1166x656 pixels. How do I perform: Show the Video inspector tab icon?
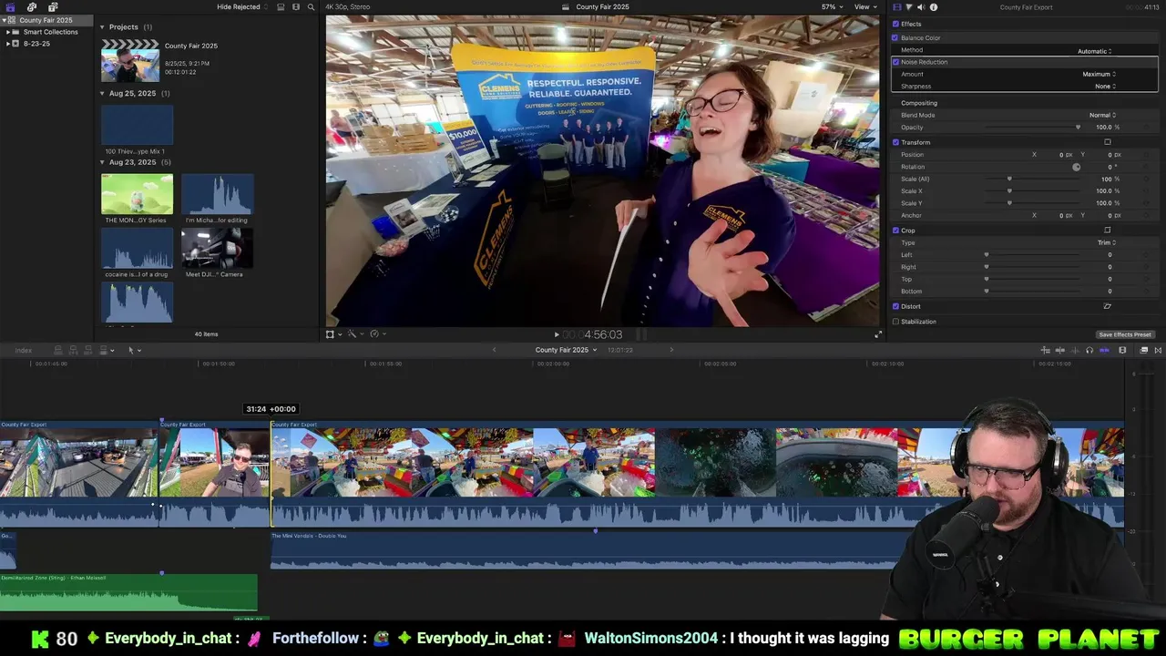pos(897,6)
